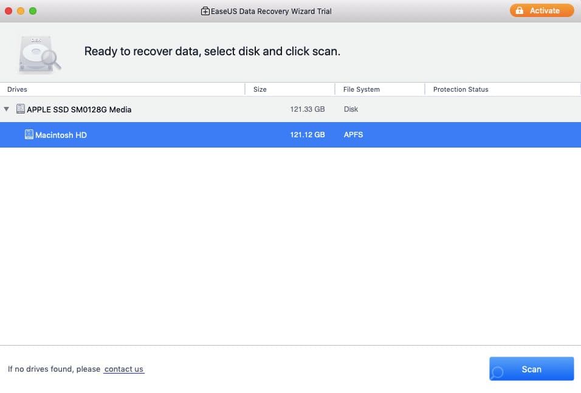Click the EaseUS title bar briefcase icon
Screen dimensions: 581x393
pyautogui.click(x=205, y=11)
